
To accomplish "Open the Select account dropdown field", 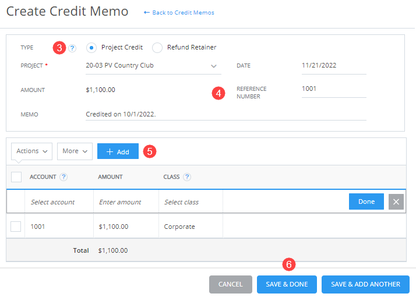I will (59, 202).
